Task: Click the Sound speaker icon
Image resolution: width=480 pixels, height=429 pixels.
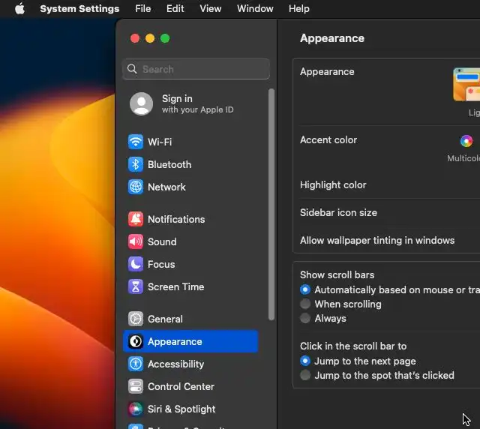Action: 135,241
